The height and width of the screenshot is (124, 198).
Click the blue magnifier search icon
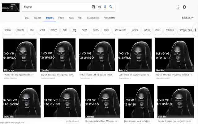point(111,7)
